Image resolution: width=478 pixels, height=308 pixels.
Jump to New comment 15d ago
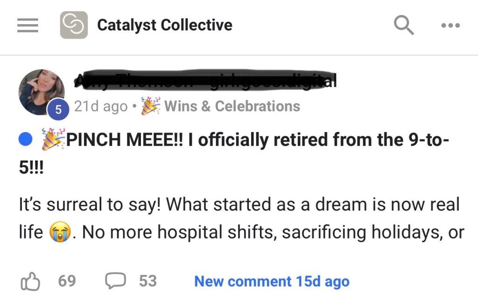click(271, 281)
